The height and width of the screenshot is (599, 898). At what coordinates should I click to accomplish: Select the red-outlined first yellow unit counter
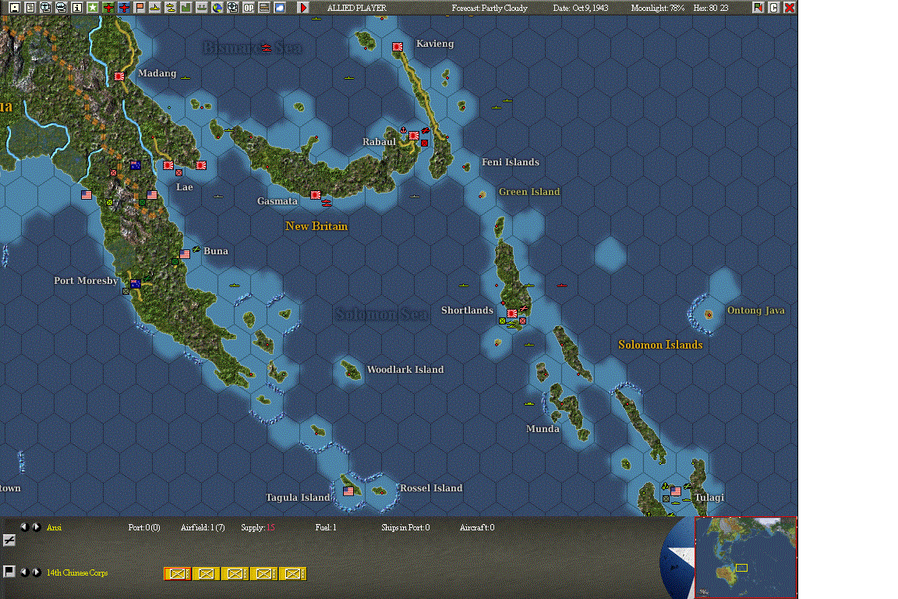(x=178, y=574)
